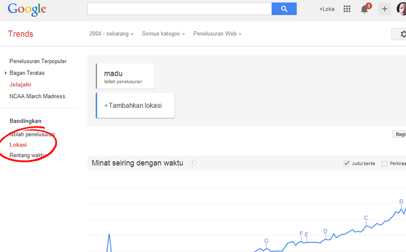
Task: Click news marker B on the graph
Action: 401,201
